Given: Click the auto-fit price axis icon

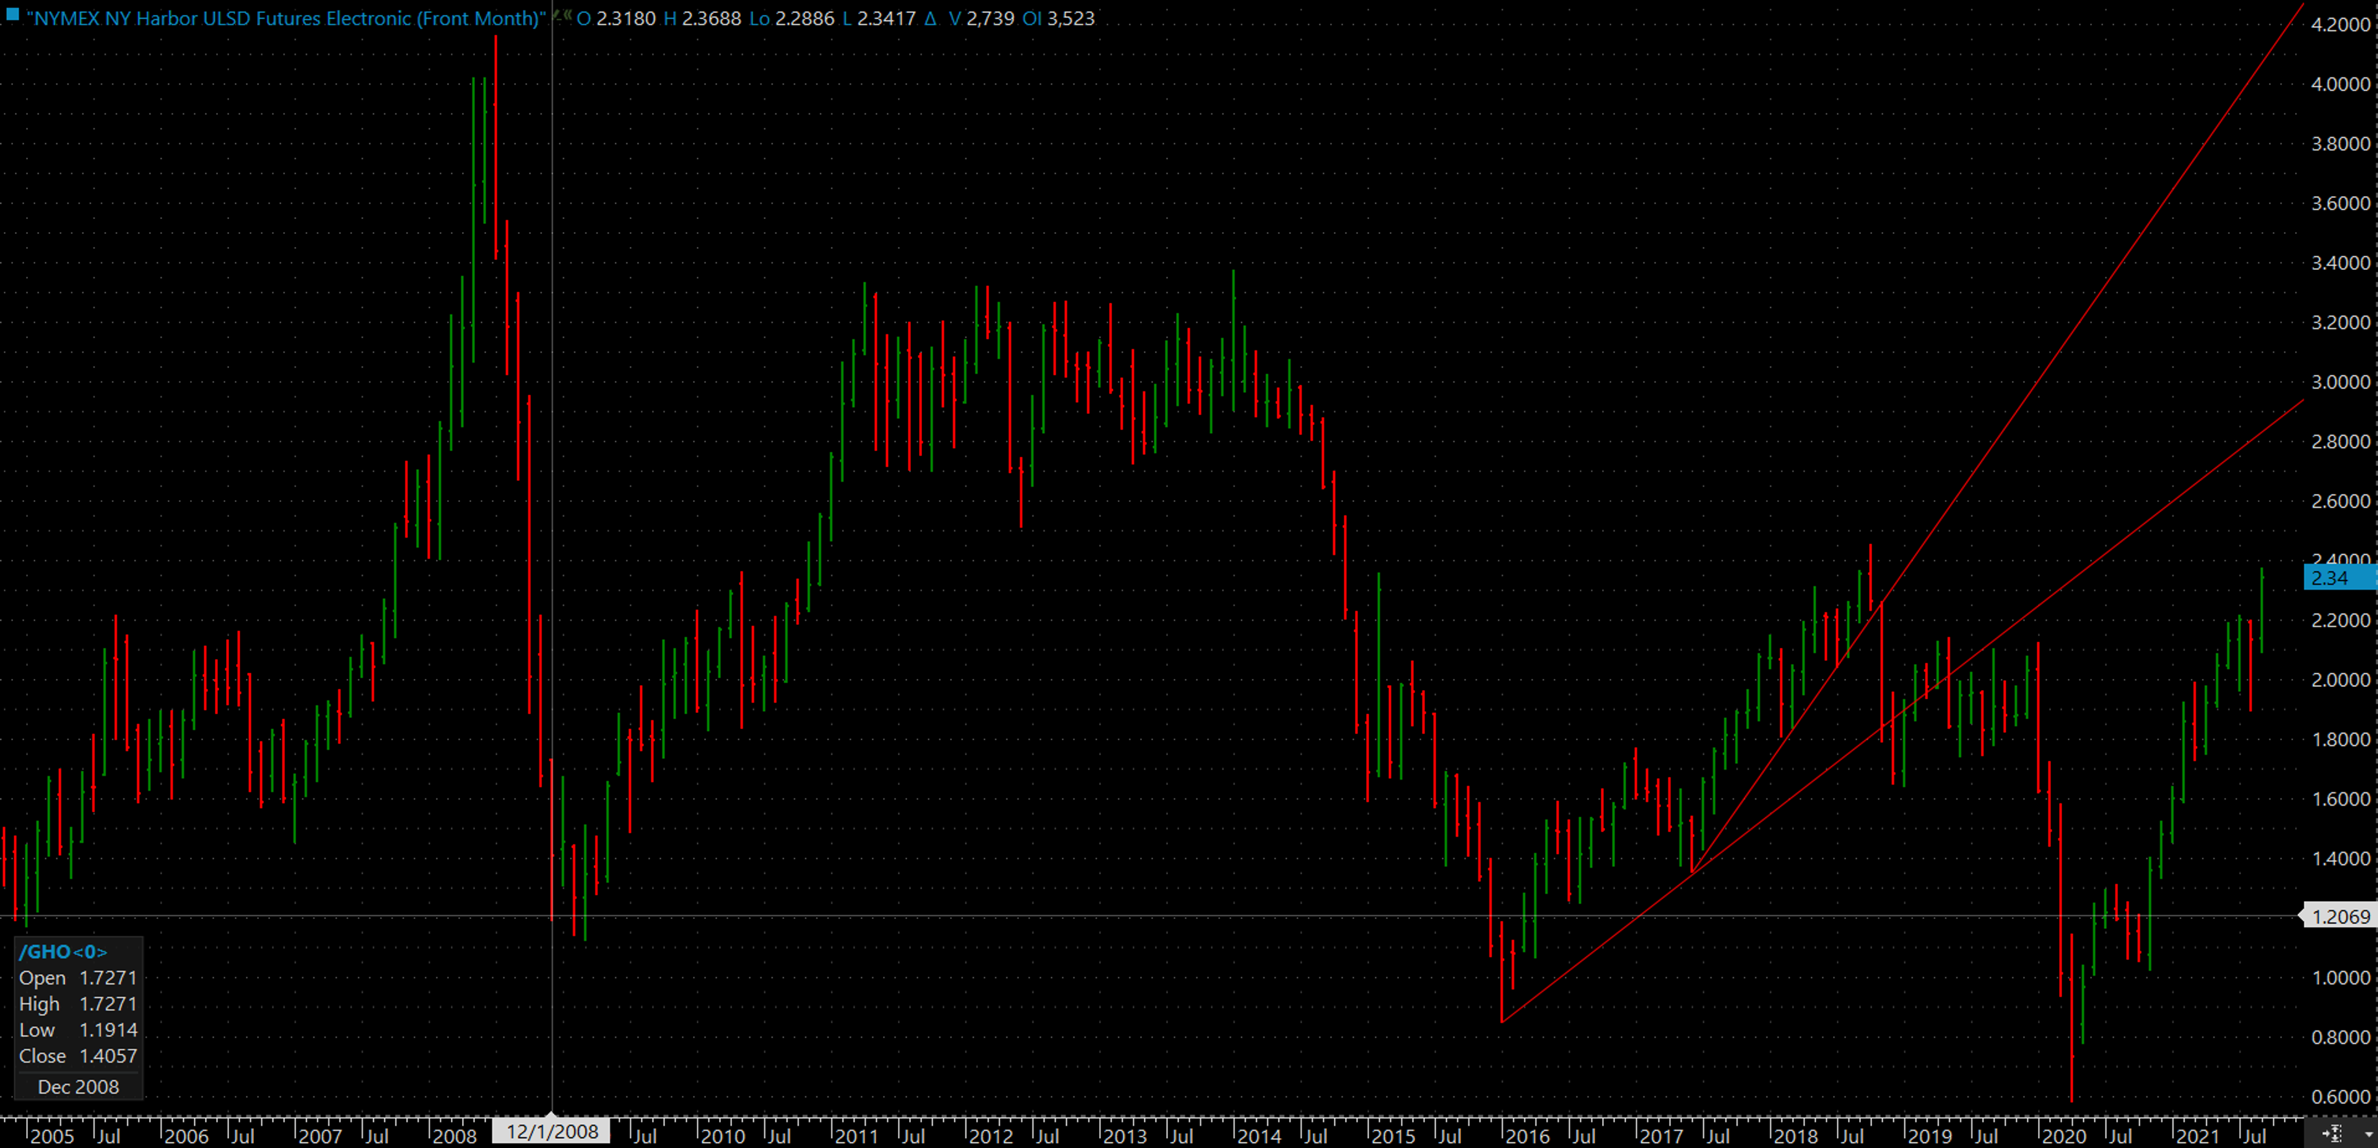Looking at the screenshot, I should [x=2332, y=1133].
